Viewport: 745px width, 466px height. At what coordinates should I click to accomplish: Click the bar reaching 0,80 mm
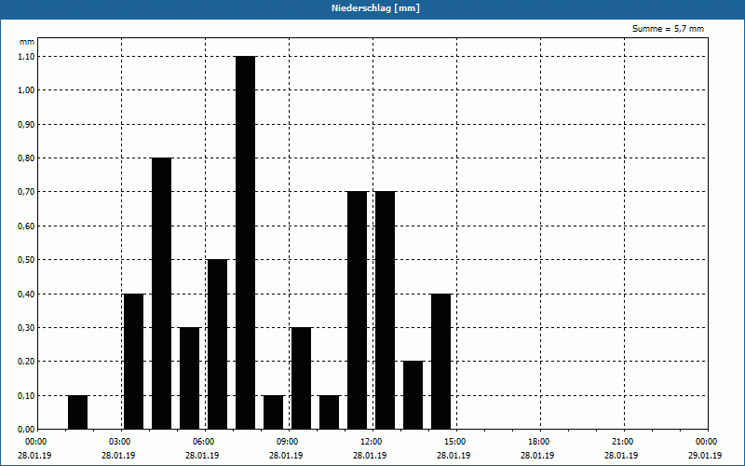pos(161,294)
